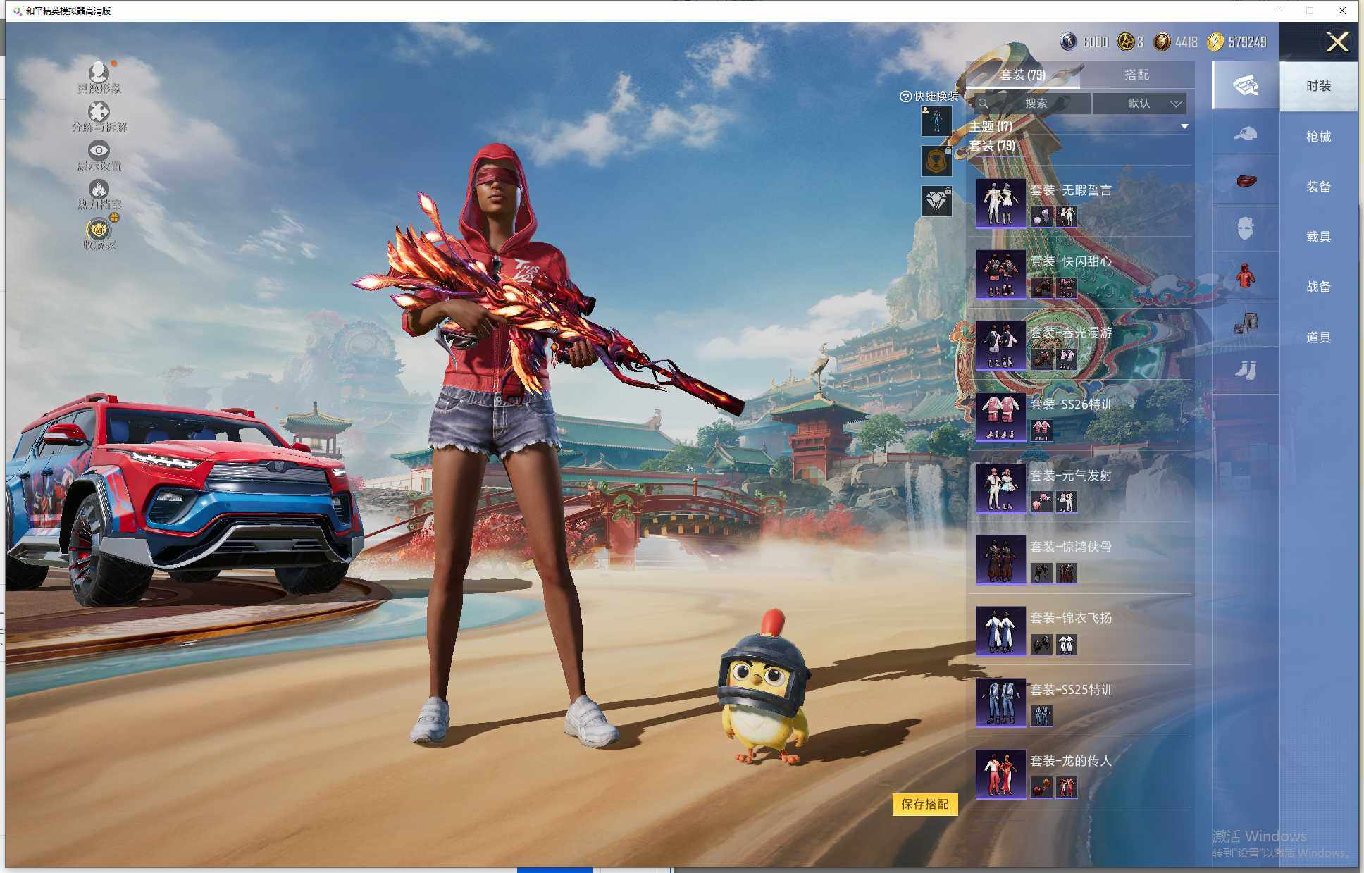Viewport: 1364px width, 873px height.
Task: Select first quick-outfit slot with character
Action: [936, 121]
